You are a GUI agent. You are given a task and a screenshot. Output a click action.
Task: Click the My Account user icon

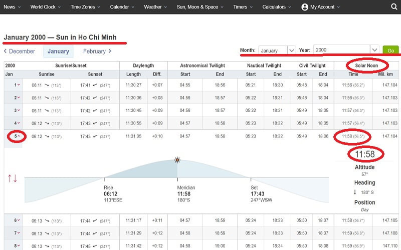click(x=304, y=7)
